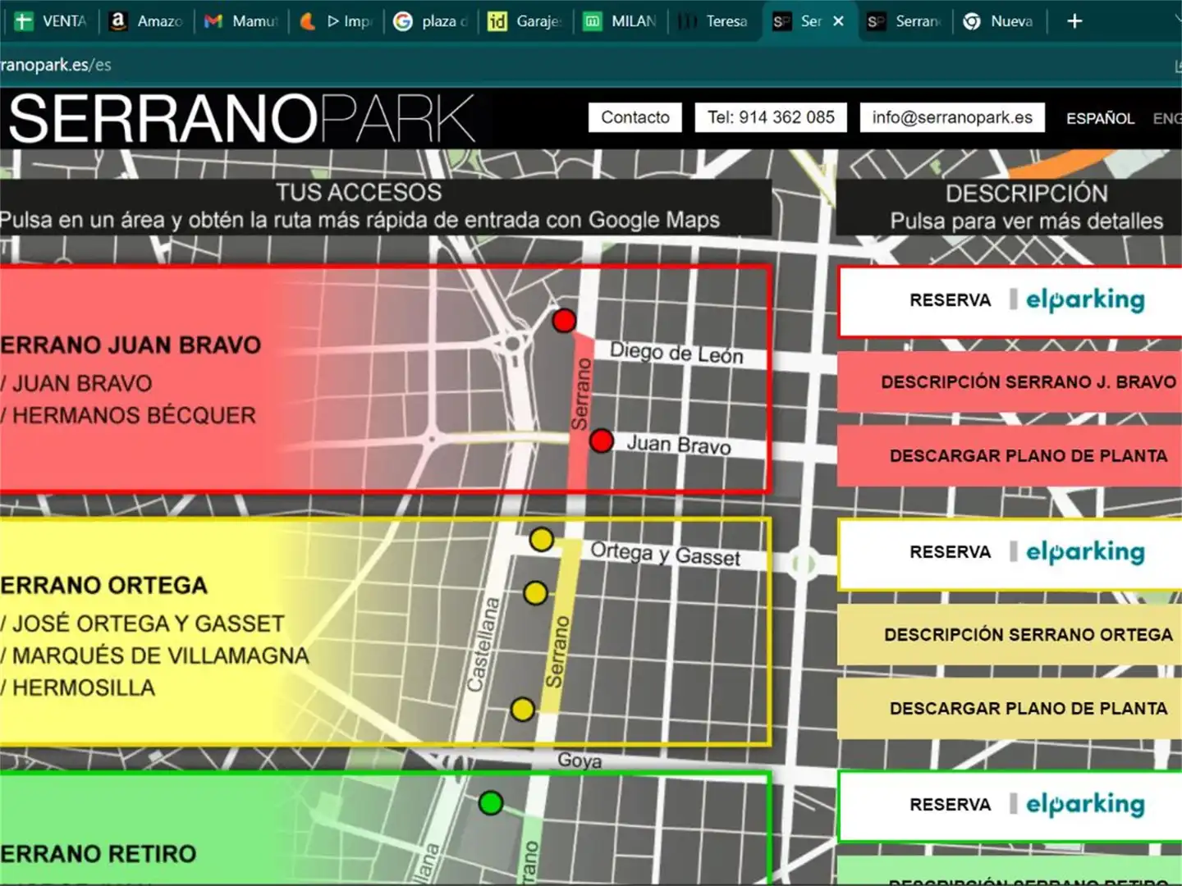Click the '/ JUAN BRAVO' access line
Image resolution: width=1182 pixels, height=886 pixels.
coord(76,383)
